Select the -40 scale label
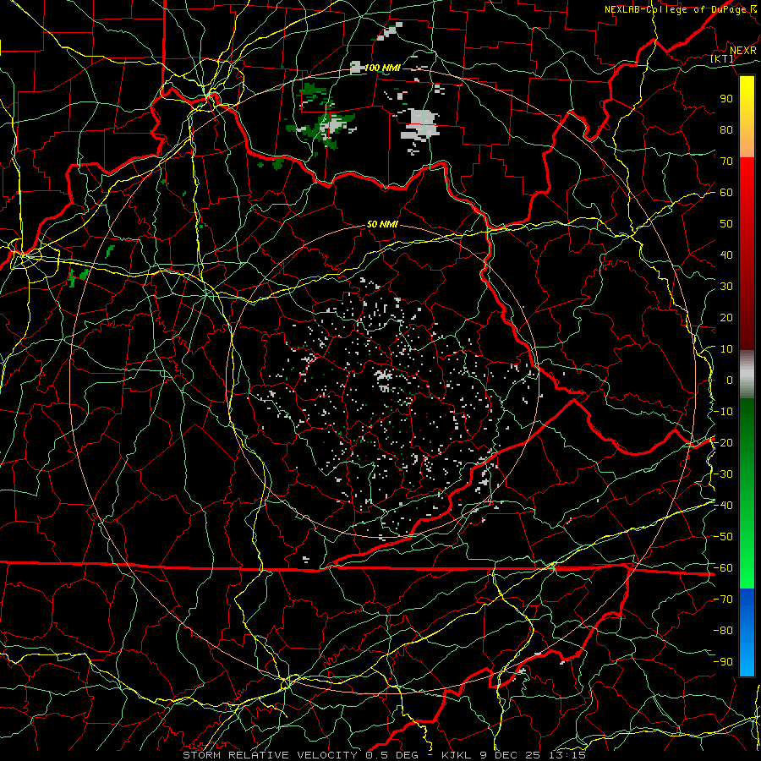The height and width of the screenshot is (761, 761). (723, 506)
